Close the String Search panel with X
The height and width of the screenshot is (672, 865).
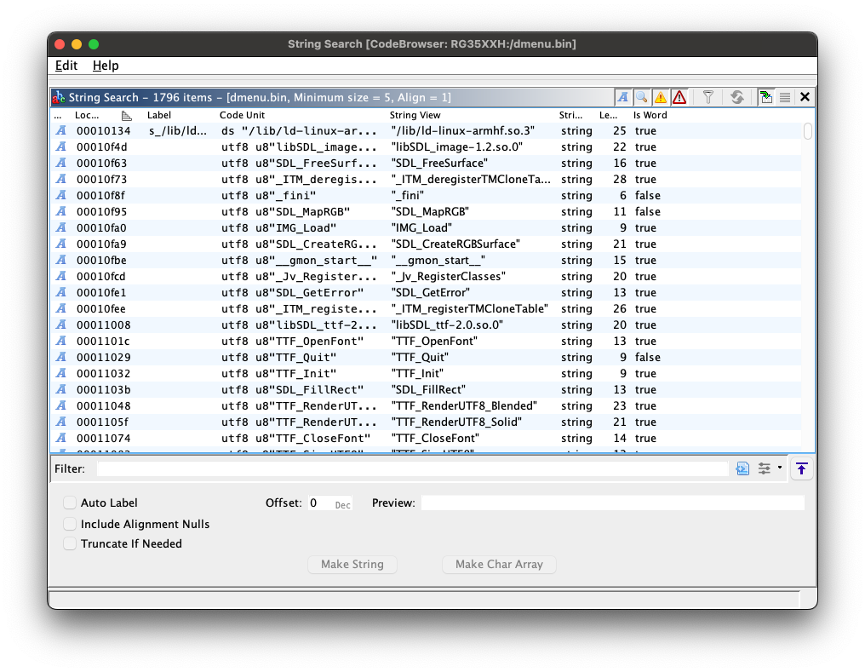click(x=805, y=98)
